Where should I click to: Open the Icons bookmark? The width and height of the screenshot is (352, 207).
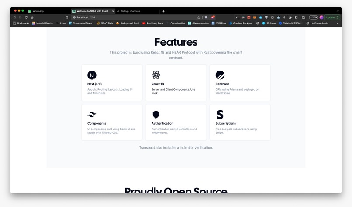point(61,23)
